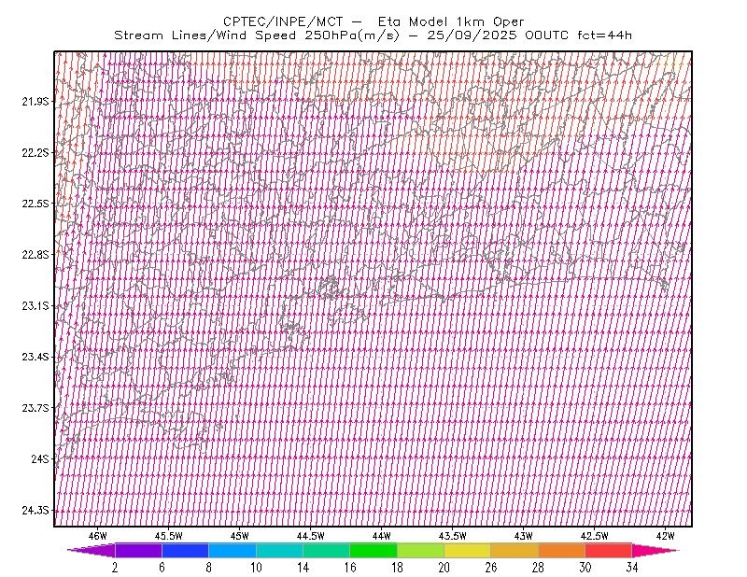Click the legend value '26'
The height and width of the screenshot is (577, 747).
tap(491, 568)
